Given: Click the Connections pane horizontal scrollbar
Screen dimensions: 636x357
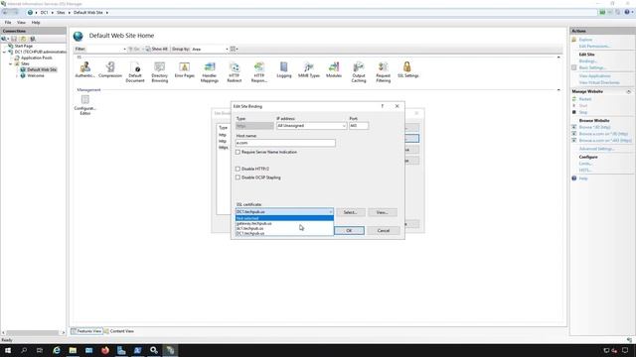Looking at the screenshot, I should pos(33,333).
